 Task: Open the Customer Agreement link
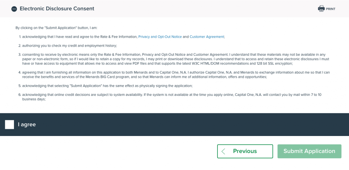tap(207, 37)
